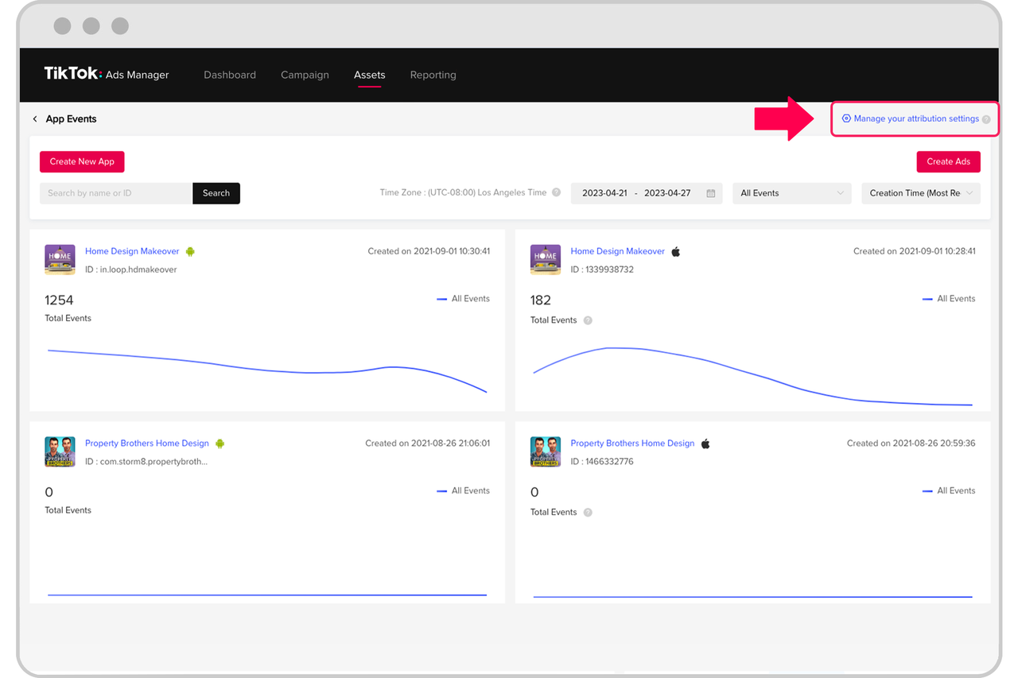Viewport: 1018px width, 678px height.
Task: Click ID 1466332776 text
Action: [602, 462]
